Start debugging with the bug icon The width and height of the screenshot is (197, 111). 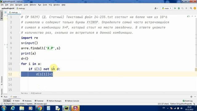(x=179, y=8)
